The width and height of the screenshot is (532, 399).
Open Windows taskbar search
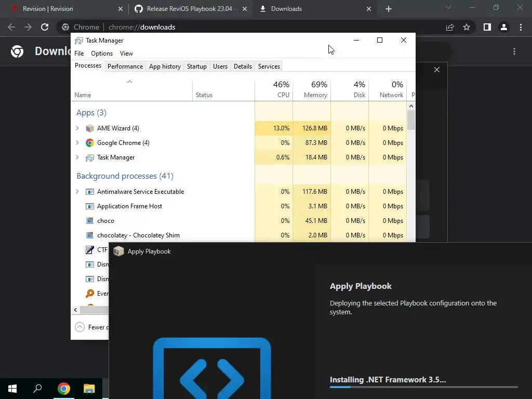click(37, 389)
